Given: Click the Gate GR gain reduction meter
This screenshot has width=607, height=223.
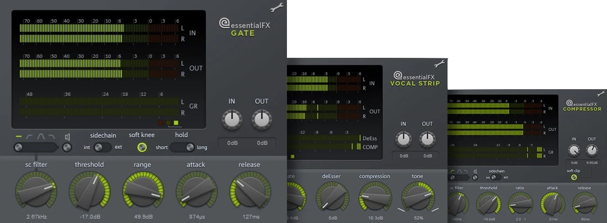Looking at the screenshot, I should point(100,107).
